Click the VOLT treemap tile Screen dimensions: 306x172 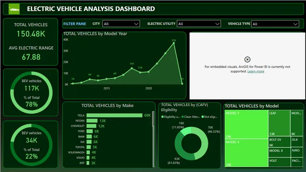pyautogui.click(x=279, y=162)
